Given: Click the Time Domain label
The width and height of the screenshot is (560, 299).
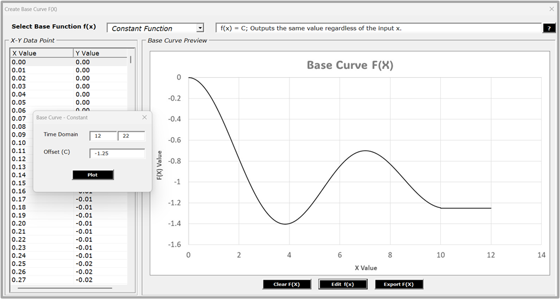Looking at the screenshot, I should (x=61, y=135).
